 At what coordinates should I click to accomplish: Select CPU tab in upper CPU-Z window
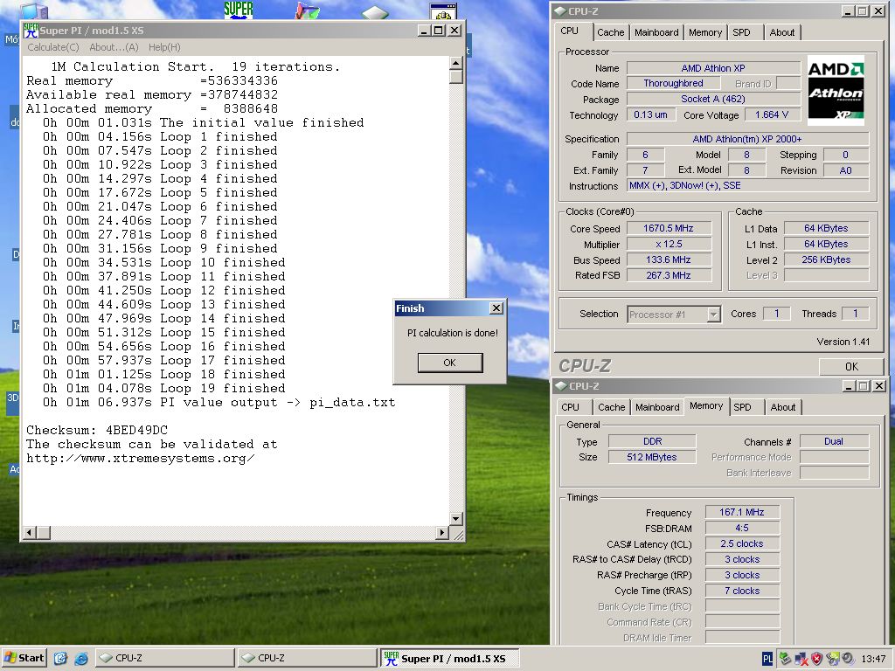click(x=570, y=31)
